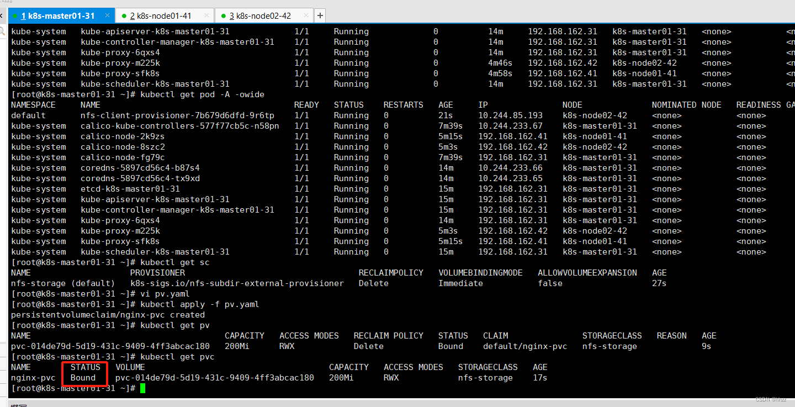Click the 'false' ALLOWVOLUMEEXPANSION value
Screen dimensions: 795x407
[x=550, y=283]
